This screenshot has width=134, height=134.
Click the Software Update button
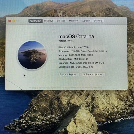93,74
